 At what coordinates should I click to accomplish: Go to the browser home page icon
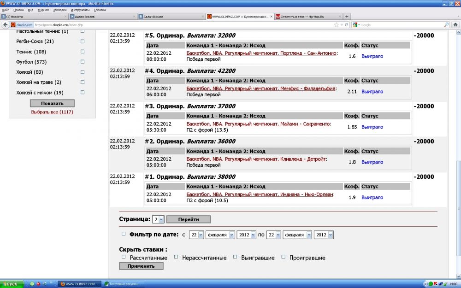tap(455, 25)
